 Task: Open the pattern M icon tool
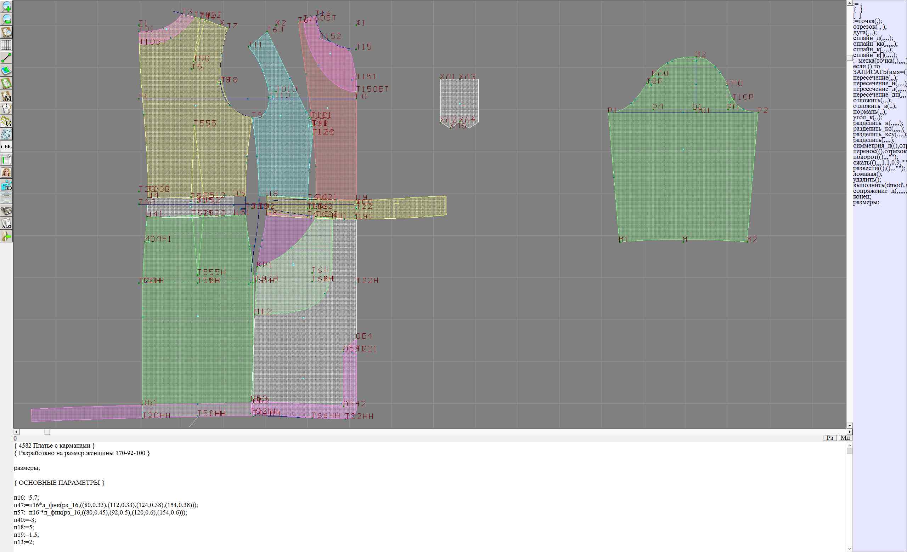coord(7,96)
